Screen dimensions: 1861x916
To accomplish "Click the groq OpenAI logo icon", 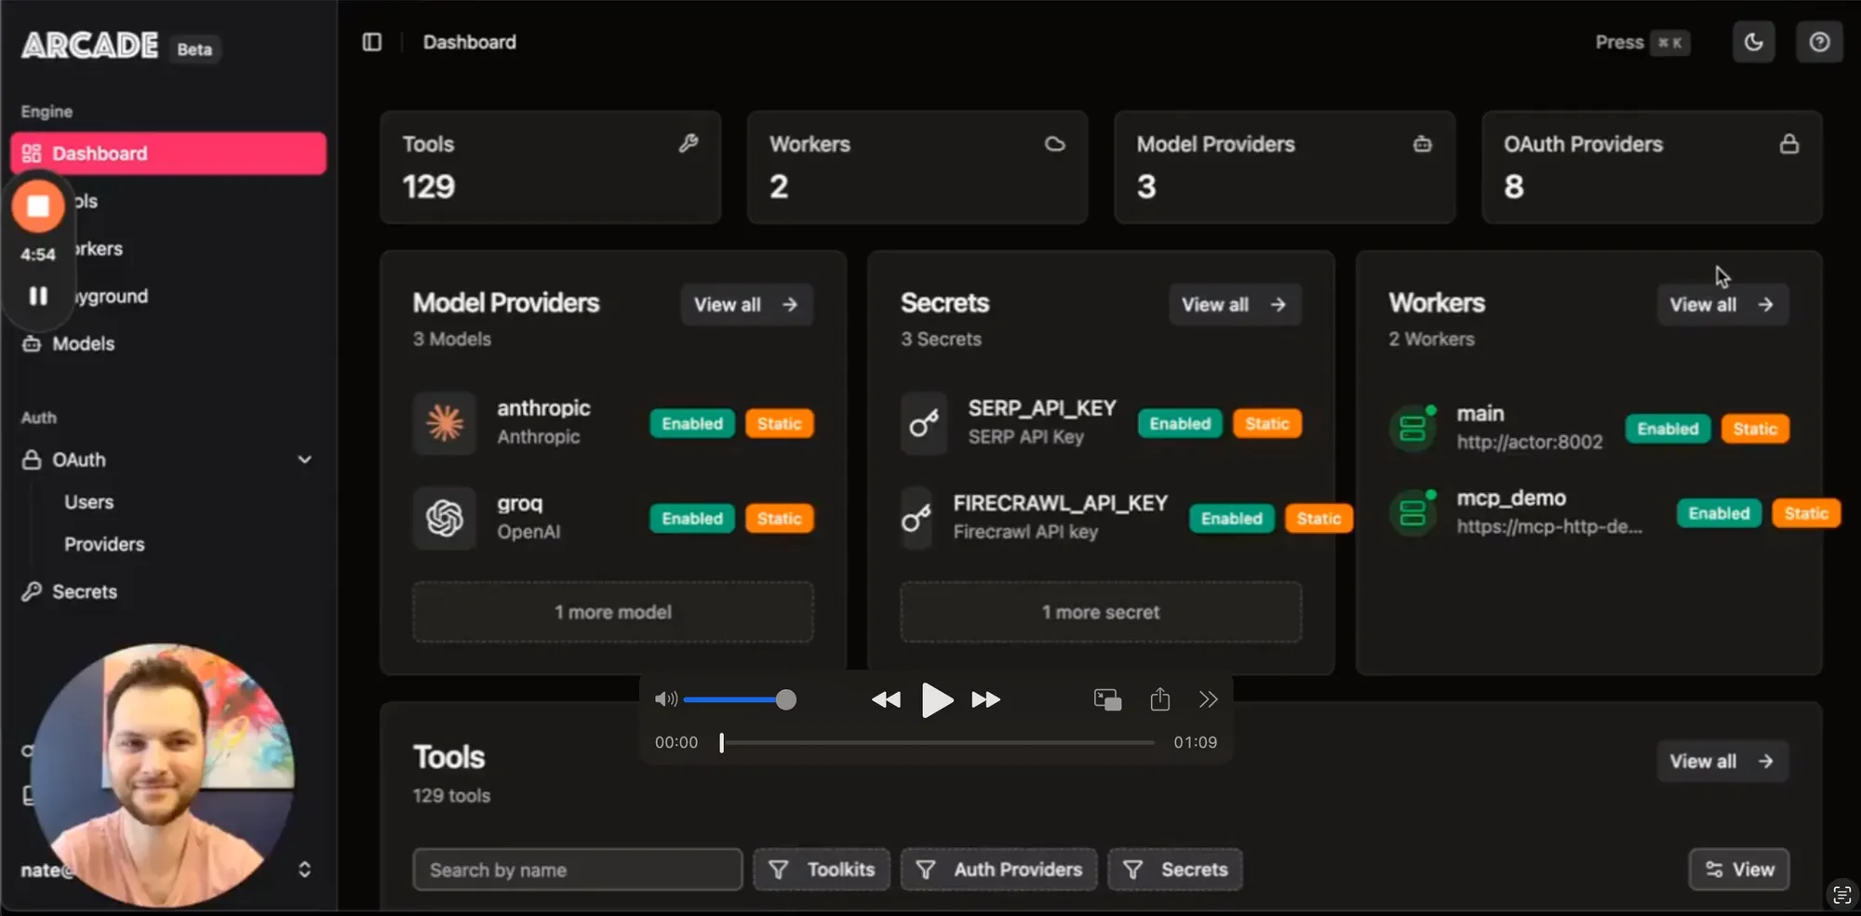I will click(445, 518).
